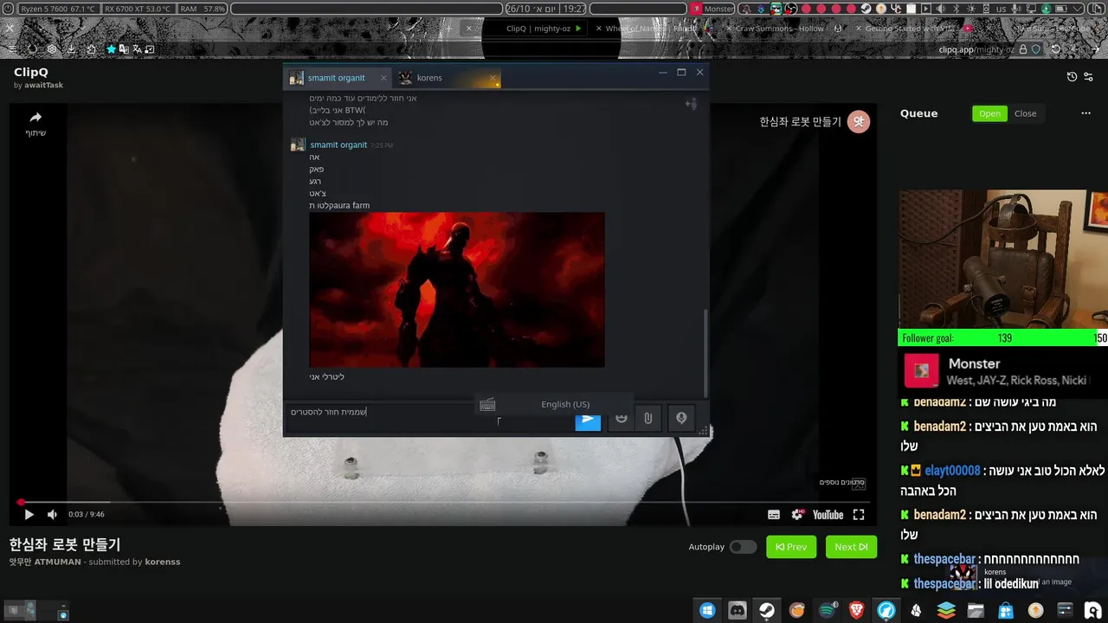Viewport: 1108px width, 623px height.
Task: Send the Steam chat message
Action: click(x=588, y=420)
